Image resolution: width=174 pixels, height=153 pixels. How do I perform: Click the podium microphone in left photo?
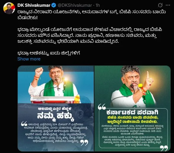[x=57, y=80]
